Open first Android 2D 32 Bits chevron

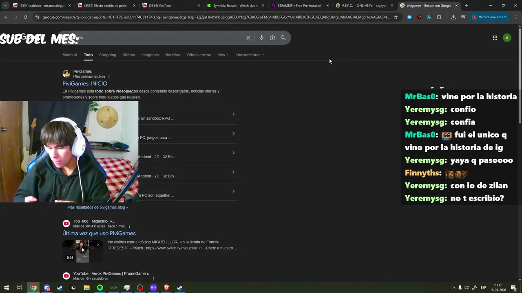click(x=233, y=153)
